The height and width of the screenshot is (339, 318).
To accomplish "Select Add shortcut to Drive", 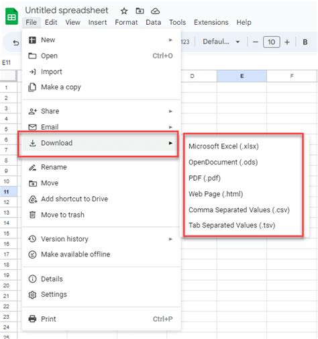I will (x=101, y=199).
